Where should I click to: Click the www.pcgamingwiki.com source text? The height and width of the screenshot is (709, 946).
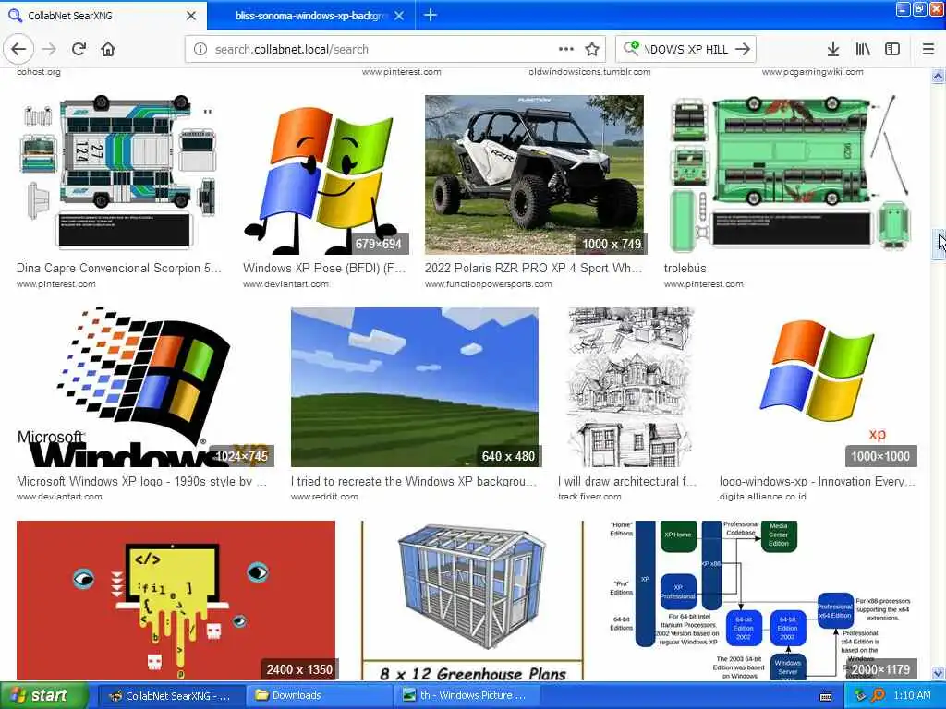coord(812,72)
